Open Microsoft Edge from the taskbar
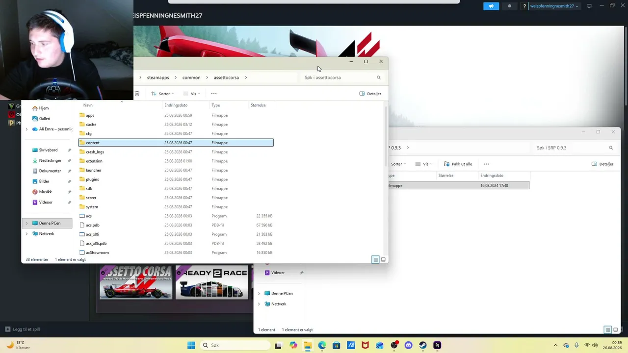This screenshot has height=353, width=628. (x=322, y=345)
